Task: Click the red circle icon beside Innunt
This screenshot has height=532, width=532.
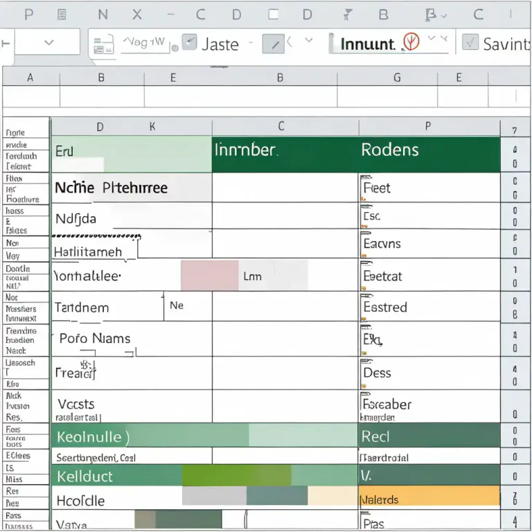Action: 411,42
